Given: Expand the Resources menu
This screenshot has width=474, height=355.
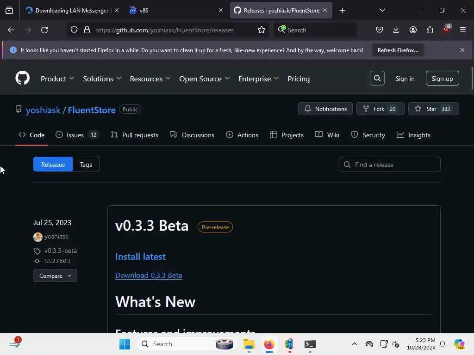Looking at the screenshot, I should coord(150,79).
